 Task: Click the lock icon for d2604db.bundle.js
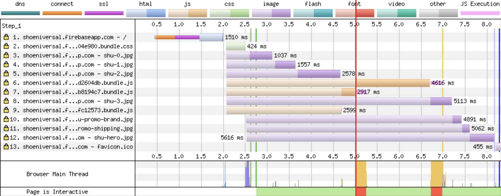[6, 83]
